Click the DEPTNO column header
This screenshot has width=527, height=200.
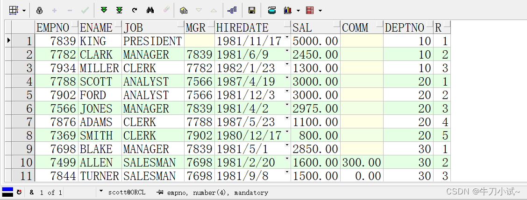tap(408, 27)
